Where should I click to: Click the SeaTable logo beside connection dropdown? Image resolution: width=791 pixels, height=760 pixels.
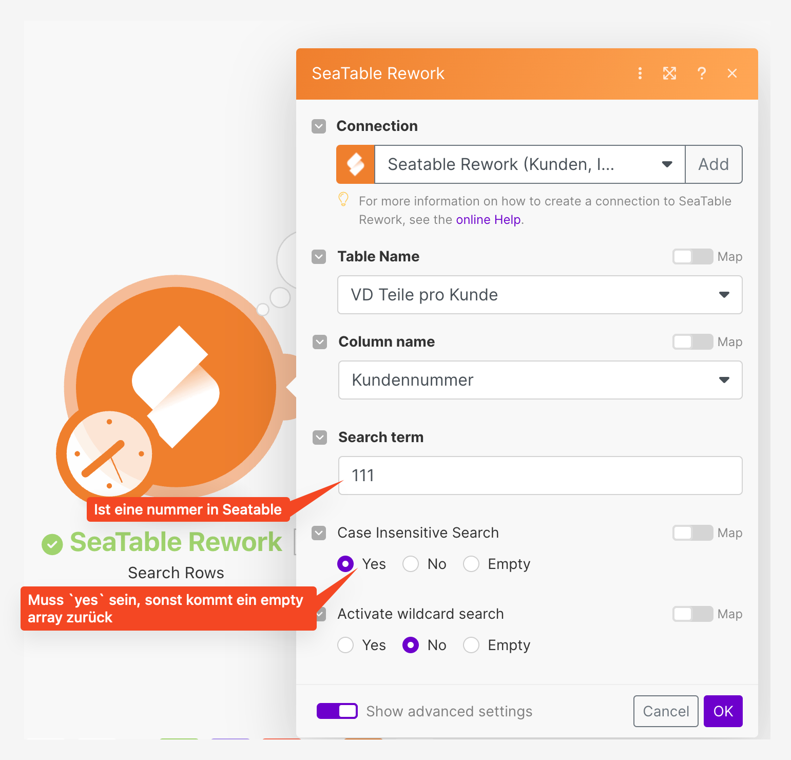click(x=356, y=164)
